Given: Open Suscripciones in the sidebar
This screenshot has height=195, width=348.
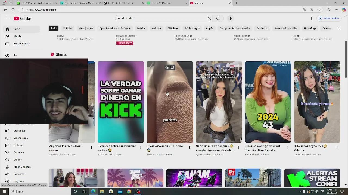Looking at the screenshot, I should (x=22, y=44).
